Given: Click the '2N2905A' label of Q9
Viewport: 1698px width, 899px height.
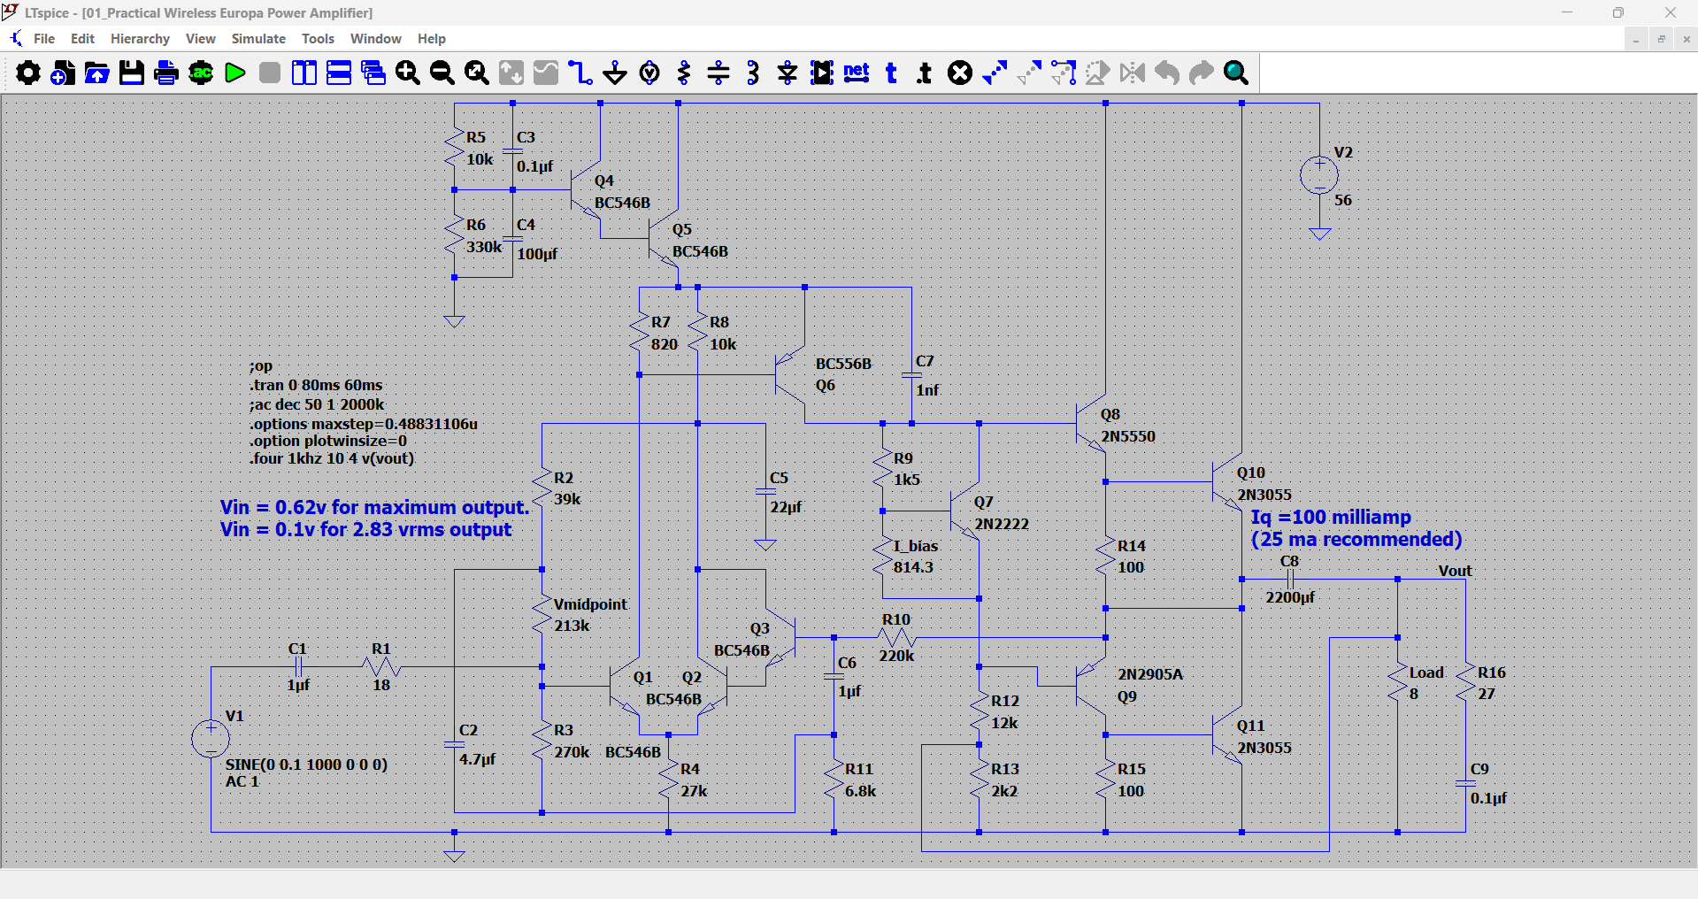Looking at the screenshot, I should (1150, 674).
